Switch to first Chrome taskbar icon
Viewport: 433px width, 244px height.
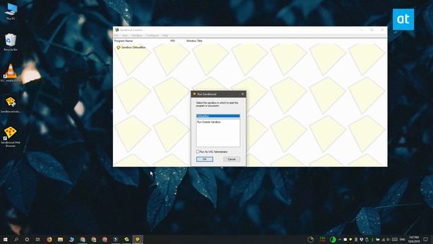click(83, 239)
